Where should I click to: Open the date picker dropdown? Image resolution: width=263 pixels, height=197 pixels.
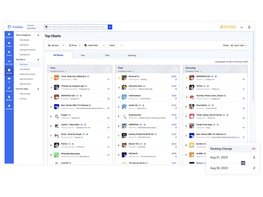click(x=239, y=45)
